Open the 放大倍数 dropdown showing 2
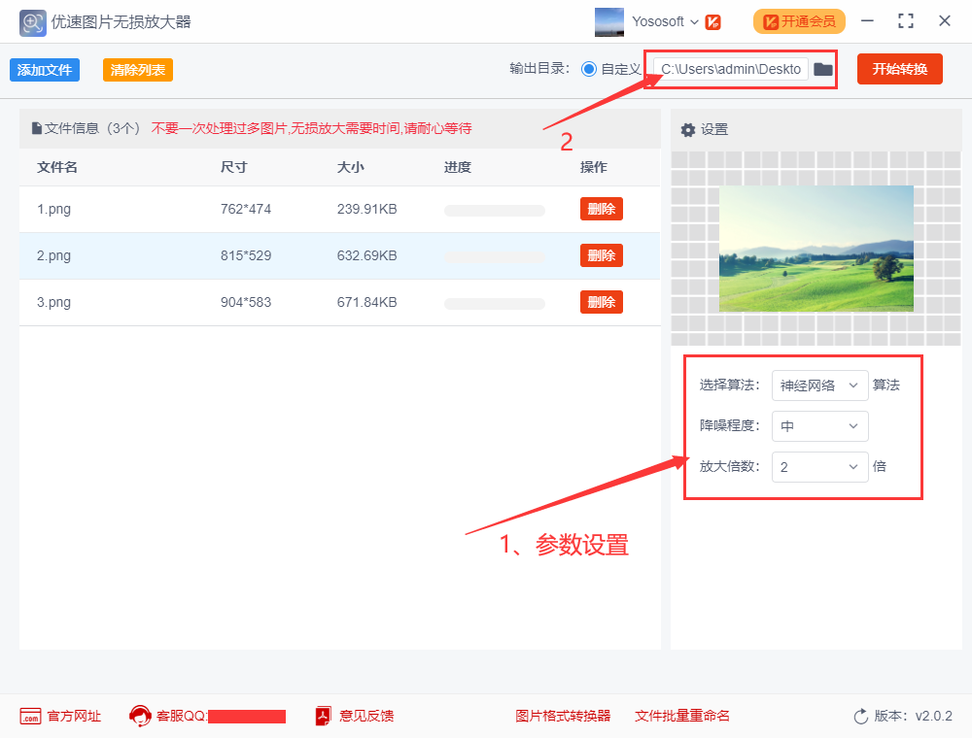Screen dimensions: 972x738 click(819, 467)
